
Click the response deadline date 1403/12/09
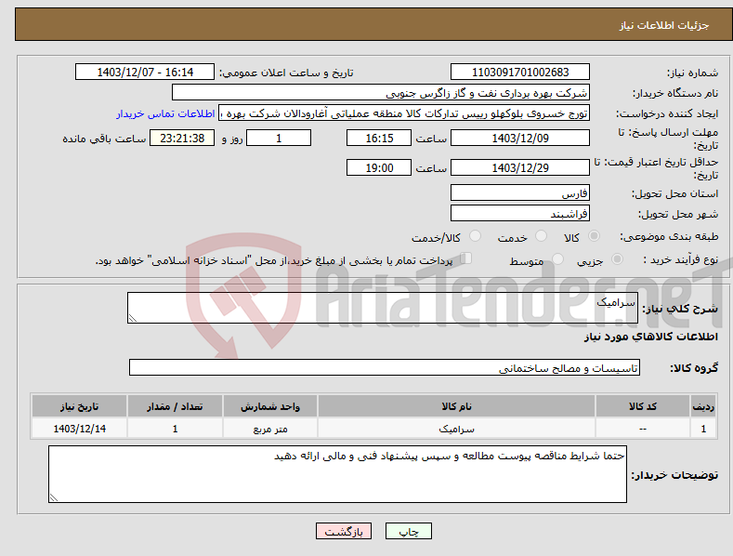[x=520, y=138]
